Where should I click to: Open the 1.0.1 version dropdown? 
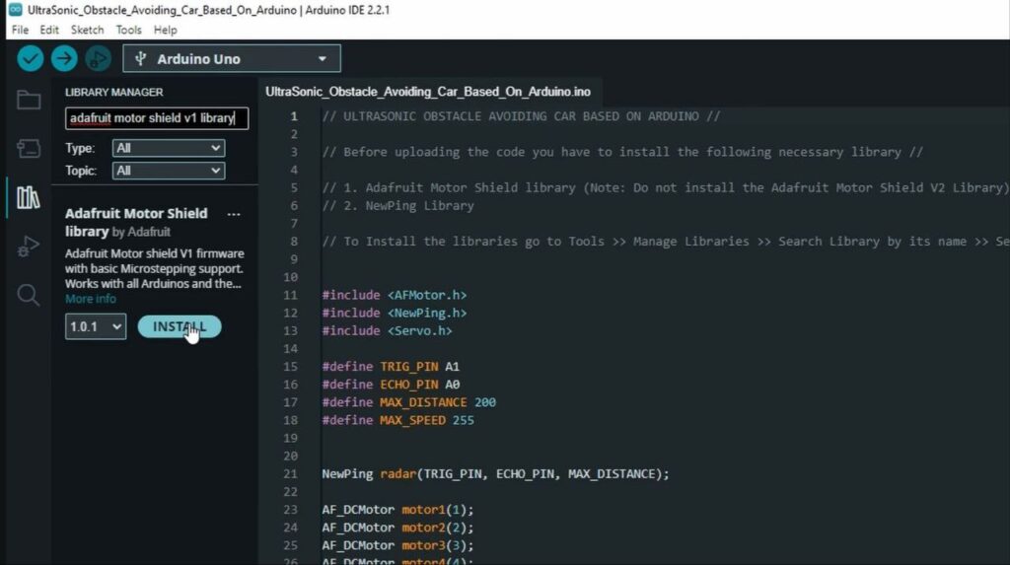[x=96, y=326]
